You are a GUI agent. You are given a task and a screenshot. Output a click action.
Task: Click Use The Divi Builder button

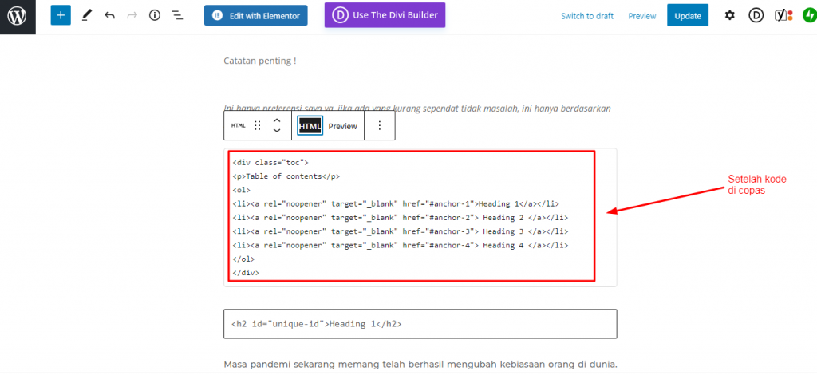pyautogui.click(x=385, y=14)
